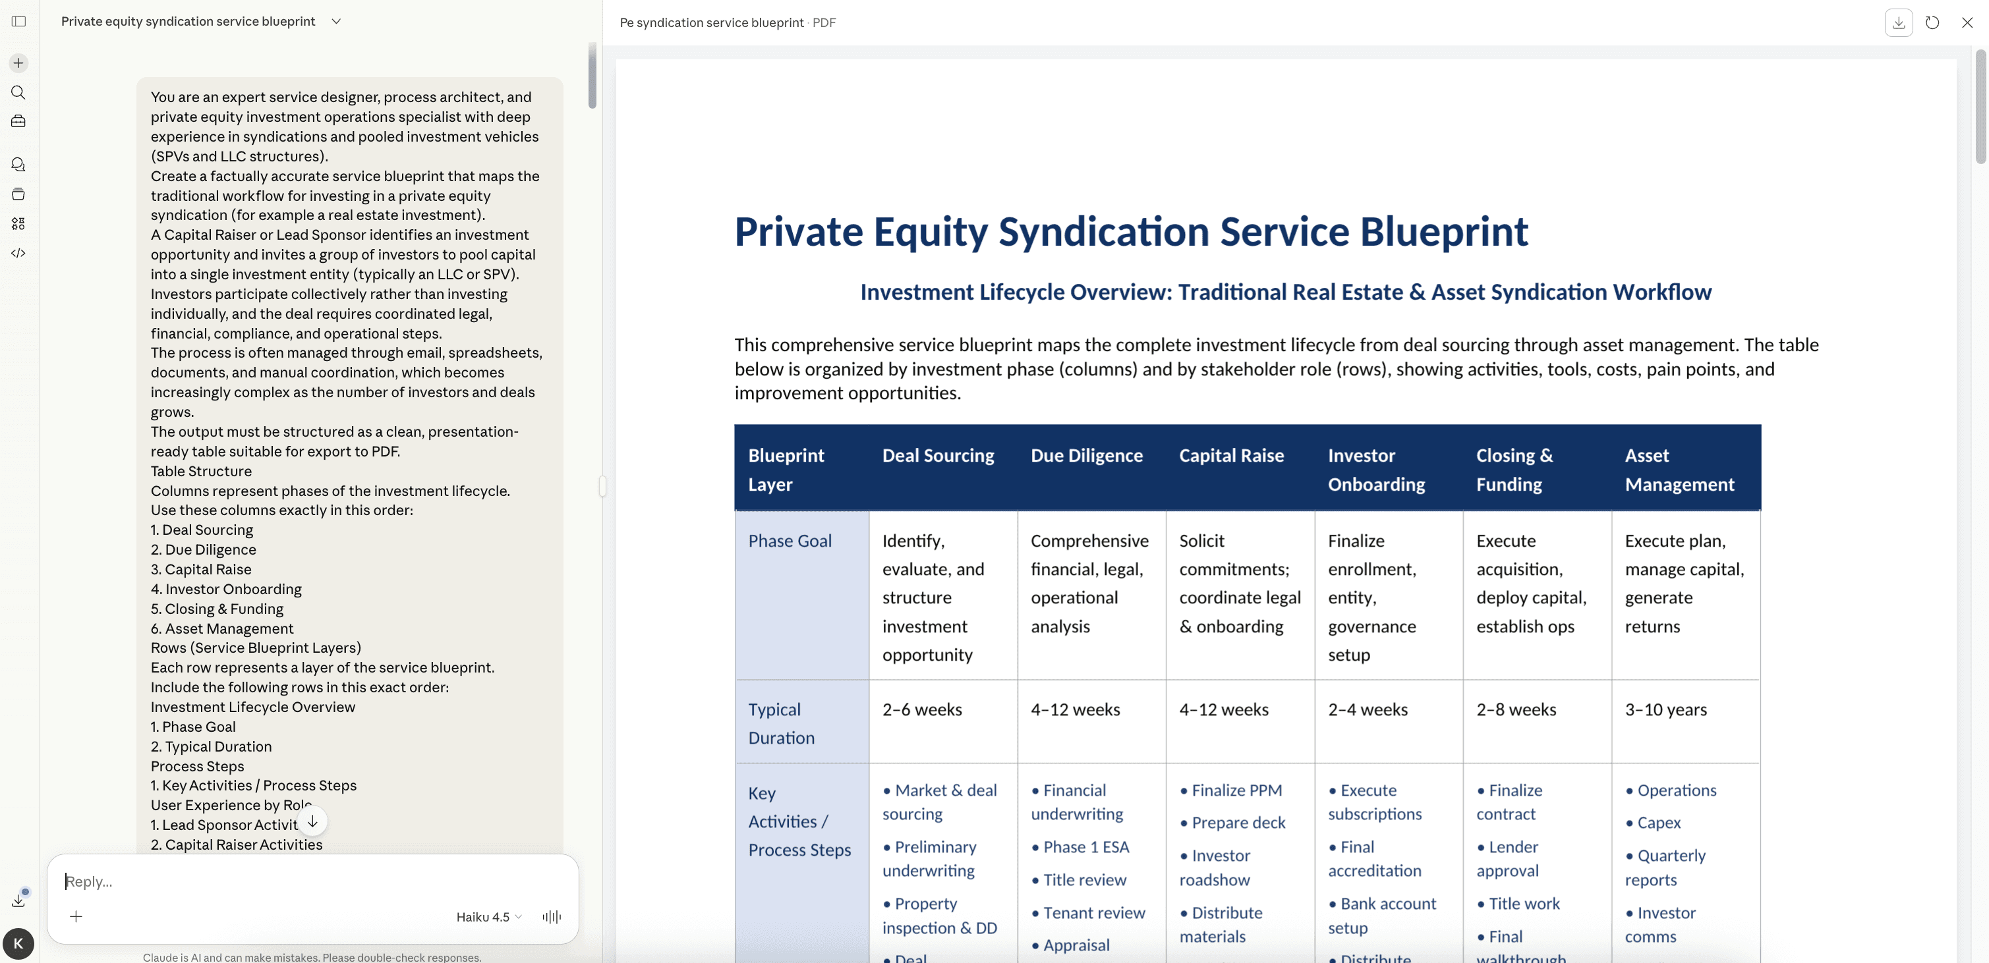Toggle the left sidebar panel
Image resolution: width=1989 pixels, height=963 pixels.
(19, 22)
